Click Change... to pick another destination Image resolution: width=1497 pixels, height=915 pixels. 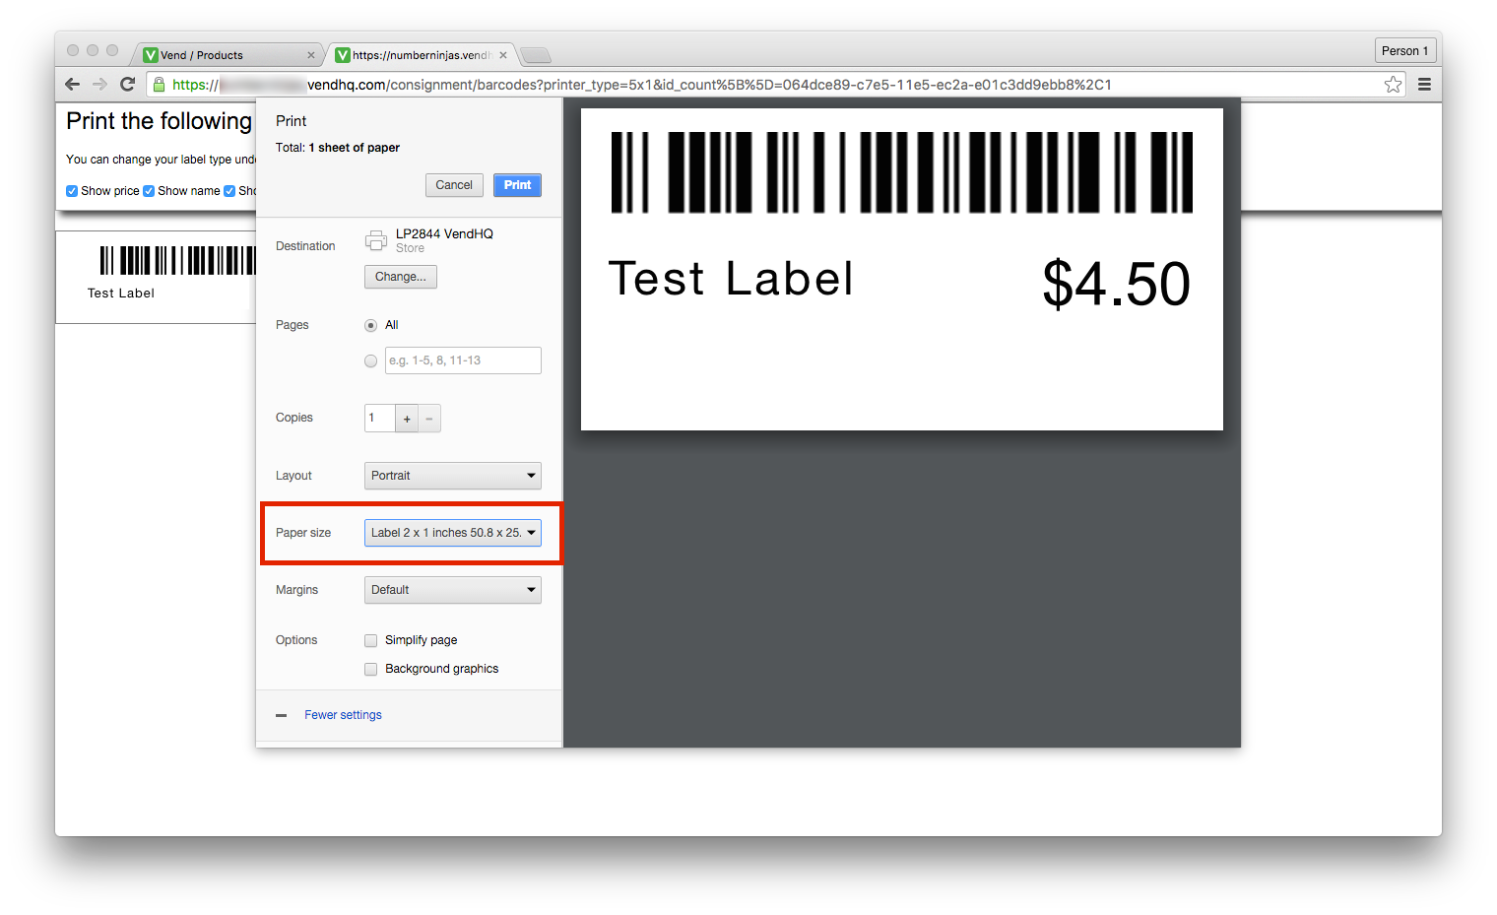(x=400, y=277)
